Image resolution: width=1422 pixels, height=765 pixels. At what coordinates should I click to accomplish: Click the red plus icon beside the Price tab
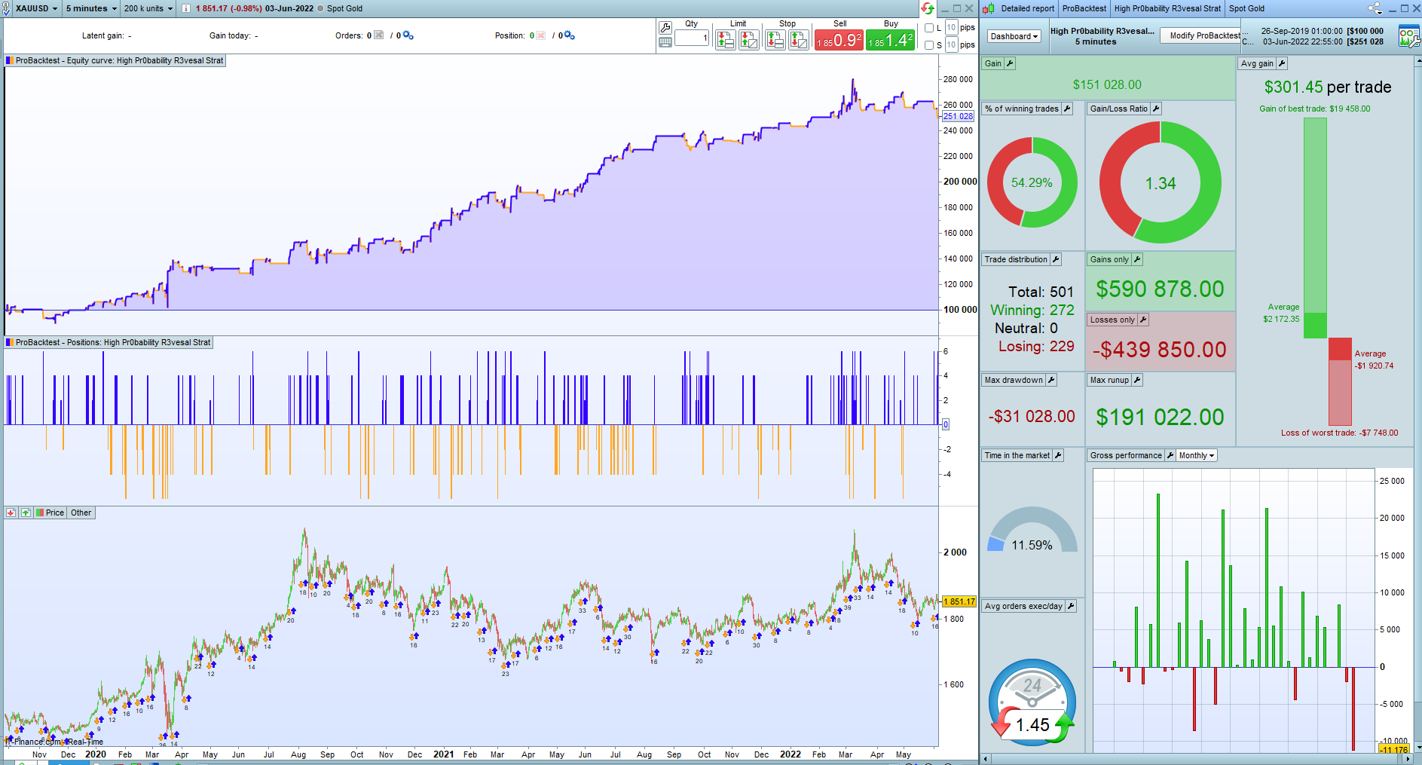tap(11, 513)
